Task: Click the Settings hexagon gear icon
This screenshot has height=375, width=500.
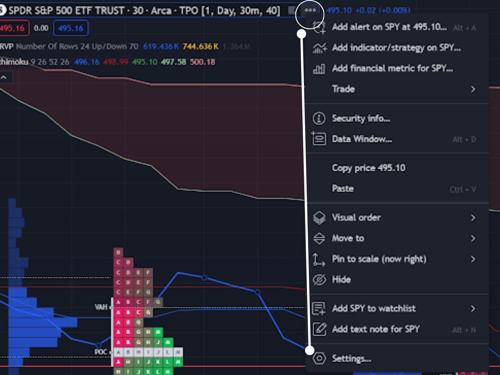Action: point(319,358)
